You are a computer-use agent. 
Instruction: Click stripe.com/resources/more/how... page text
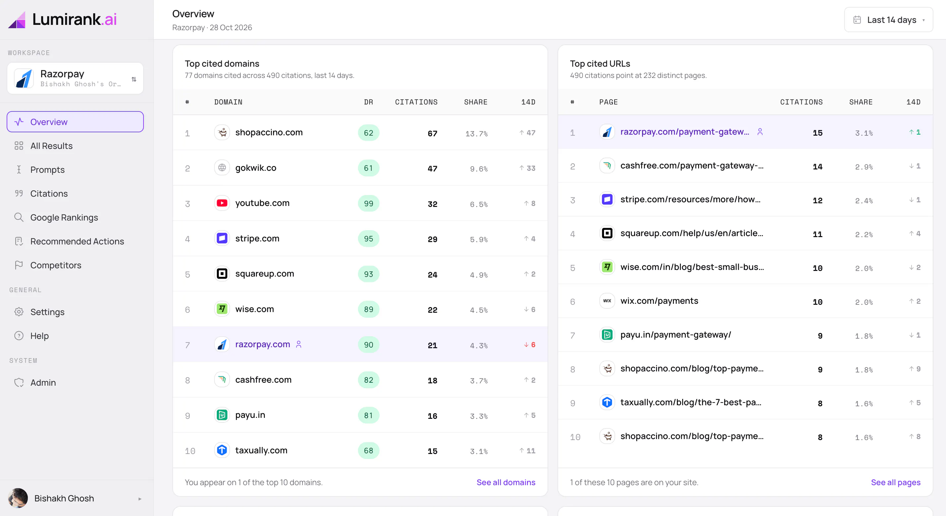690,200
